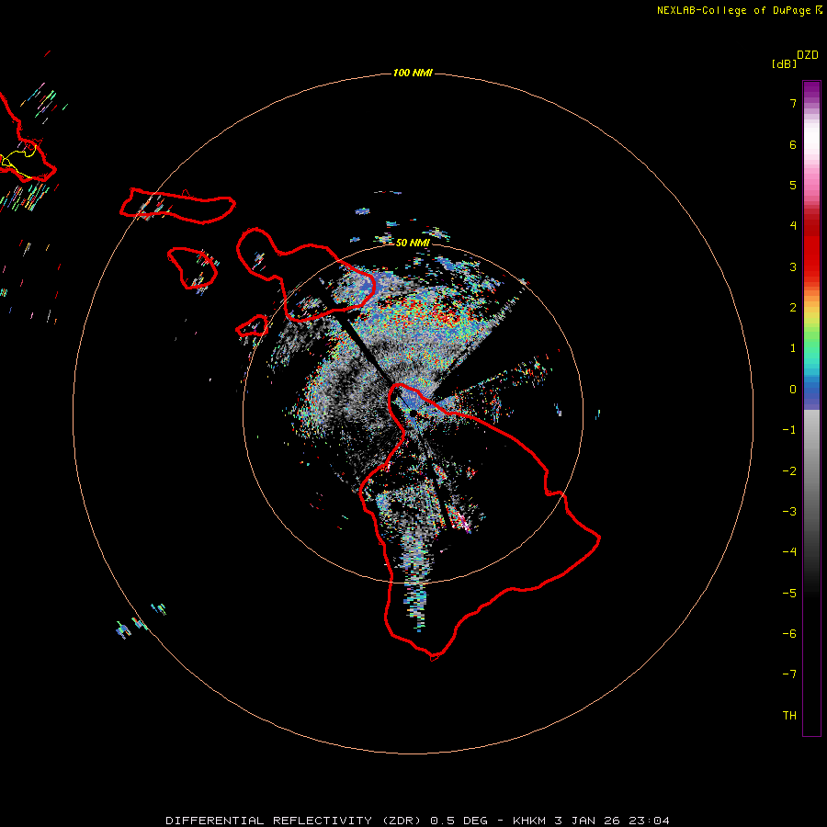Click the 1 dB colorbar tick label
The image size is (827, 827).
pos(793,348)
